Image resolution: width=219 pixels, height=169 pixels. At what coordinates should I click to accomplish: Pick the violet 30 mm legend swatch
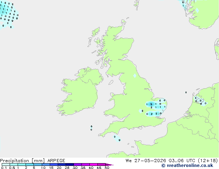pyautogui.click(x=78, y=165)
